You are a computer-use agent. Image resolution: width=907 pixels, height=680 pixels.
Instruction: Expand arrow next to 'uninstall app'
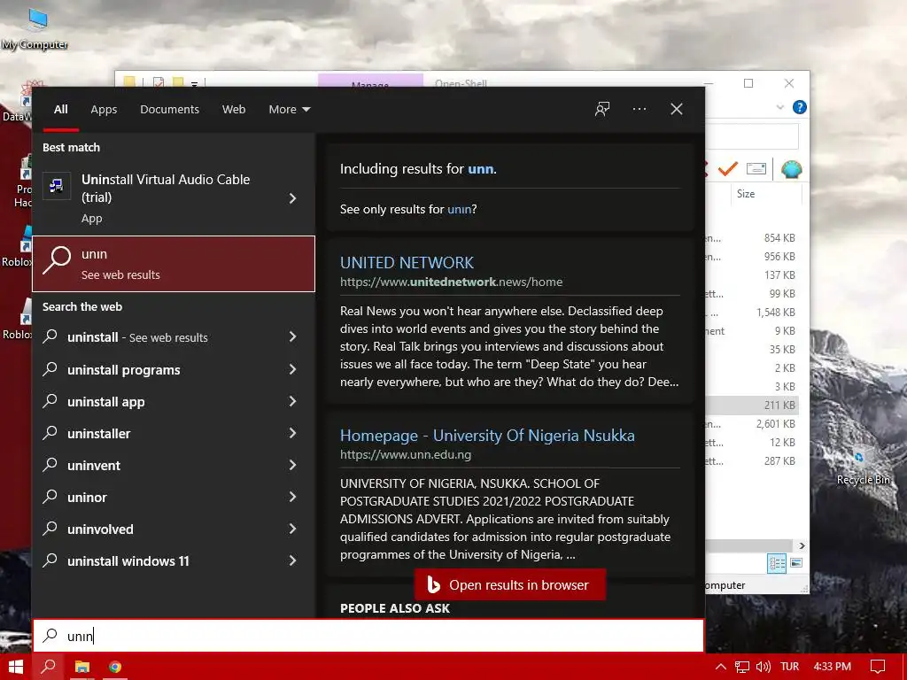(x=292, y=401)
